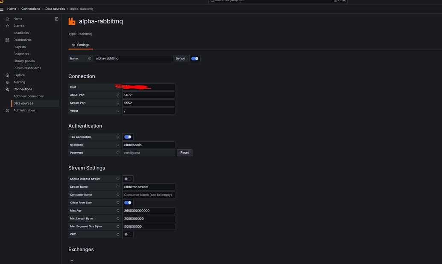Switch to the Settings tab

coord(80,45)
